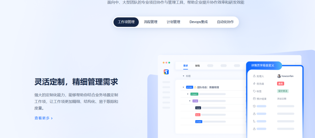Click the lightning icon next to 优先级

click(254, 84)
